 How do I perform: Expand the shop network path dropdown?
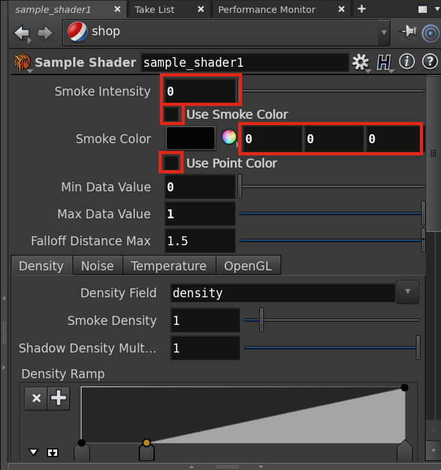(384, 32)
